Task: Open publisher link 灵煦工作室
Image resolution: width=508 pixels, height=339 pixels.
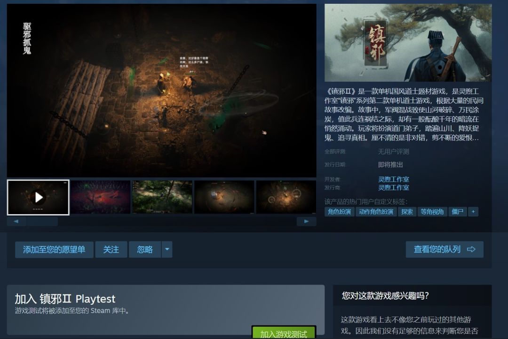Action: coord(393,188)
